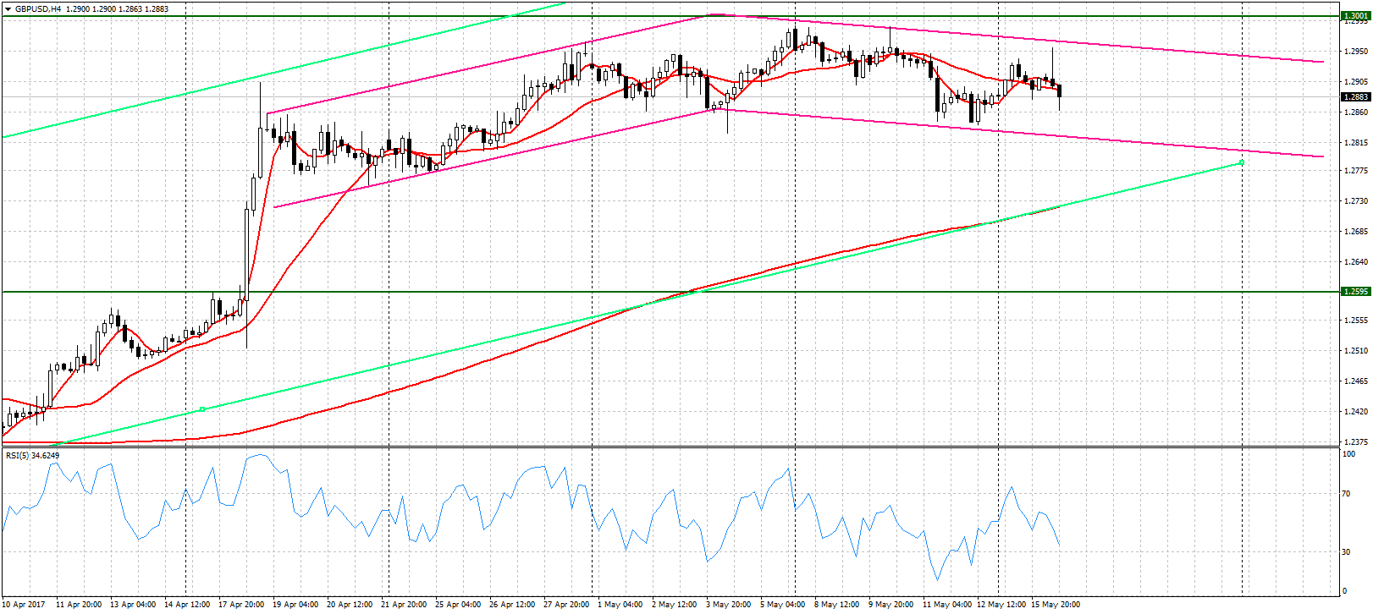The width and height of the screenshot is (1373, 614).
Task: Click the 13 Apr 04:00 time label
Action: coord(133,605)
